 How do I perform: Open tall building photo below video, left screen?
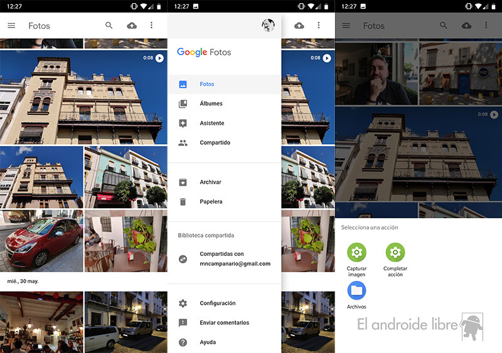coord(41,177)
